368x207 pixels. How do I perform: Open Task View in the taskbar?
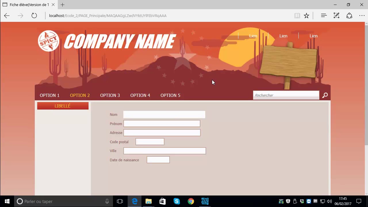click(x=120, y=201)
